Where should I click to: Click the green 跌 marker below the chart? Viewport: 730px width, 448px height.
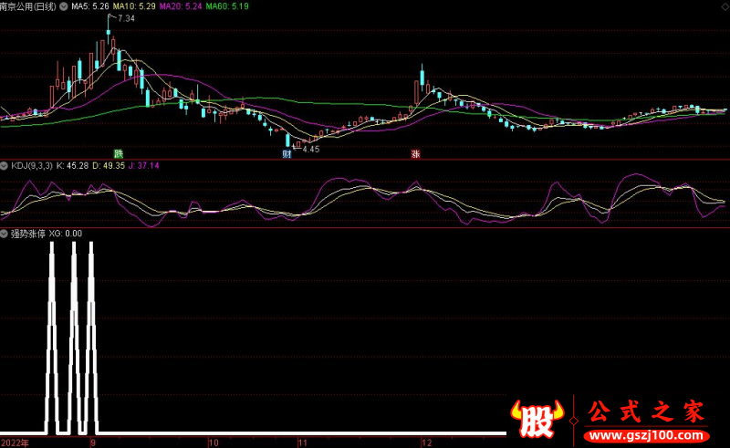[x=118, y=153]
